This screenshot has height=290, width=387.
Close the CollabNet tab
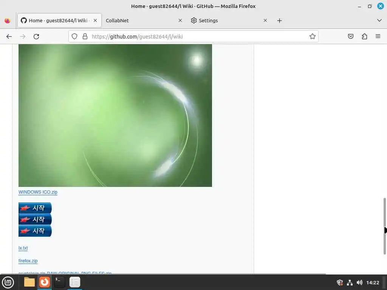(x=180, y=20)
